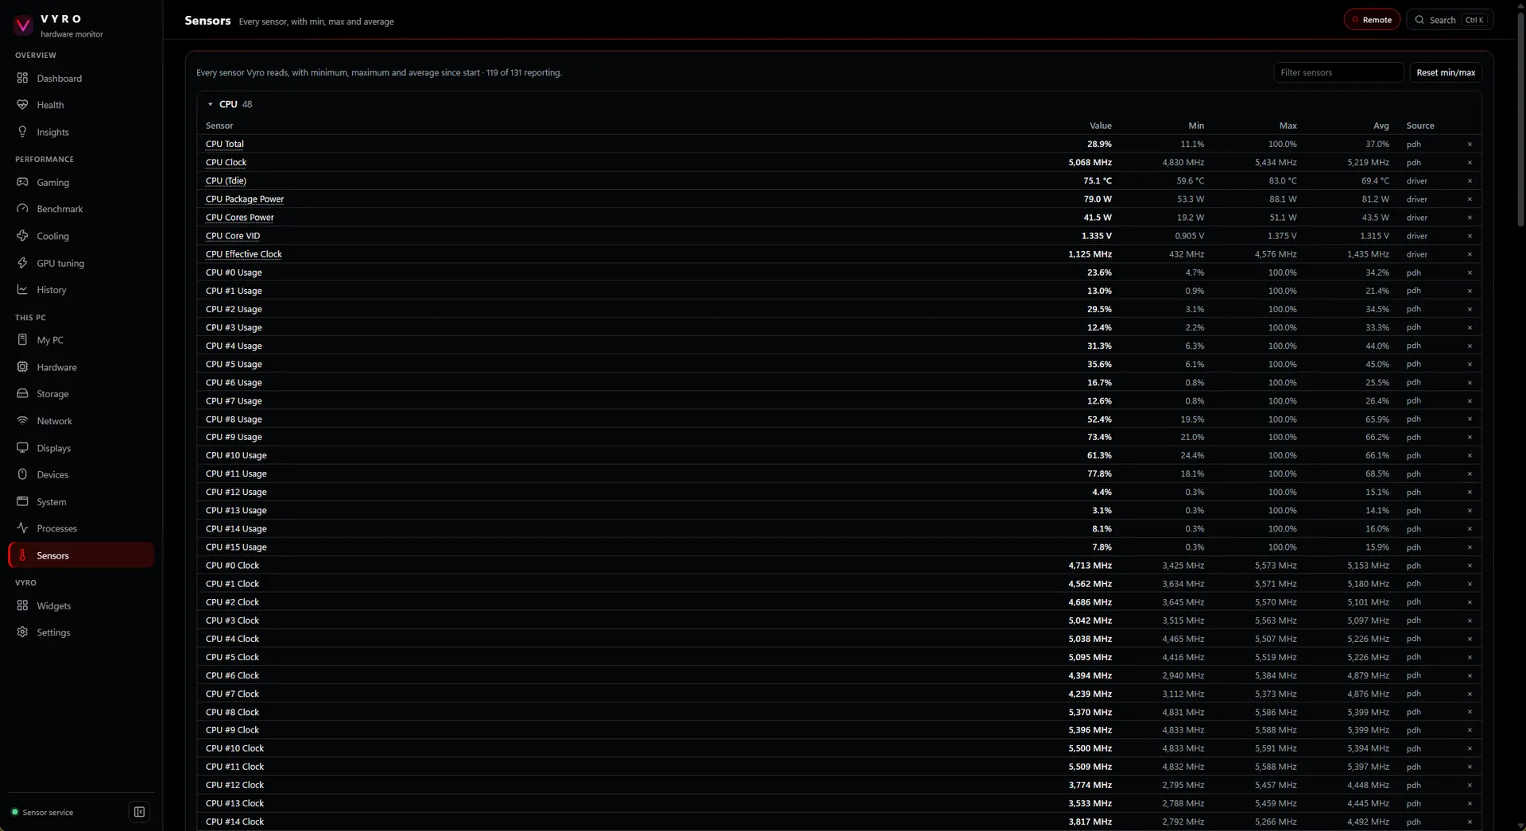Open Devices mouse icon
The height and width of the screenshot is (831, 1526).
[22, 474]
